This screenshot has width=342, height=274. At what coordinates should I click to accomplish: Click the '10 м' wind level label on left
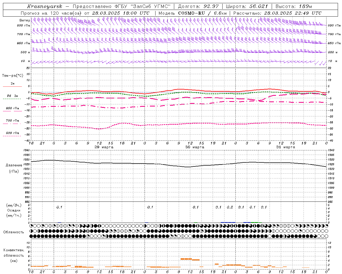point(25,61)
